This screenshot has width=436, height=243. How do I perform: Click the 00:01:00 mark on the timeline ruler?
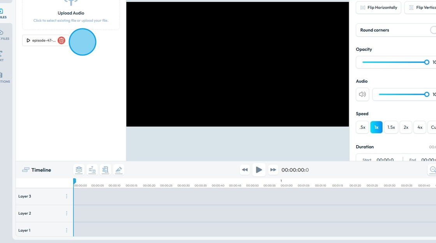287,186
